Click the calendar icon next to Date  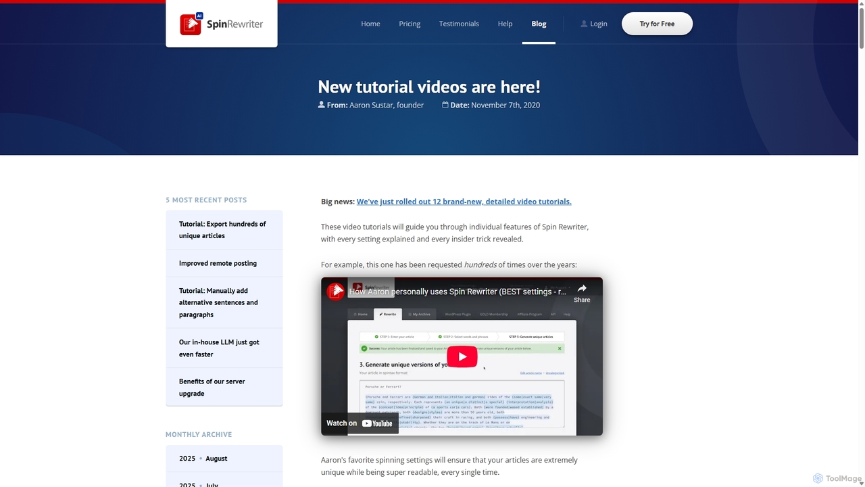(x=445, y=105)
